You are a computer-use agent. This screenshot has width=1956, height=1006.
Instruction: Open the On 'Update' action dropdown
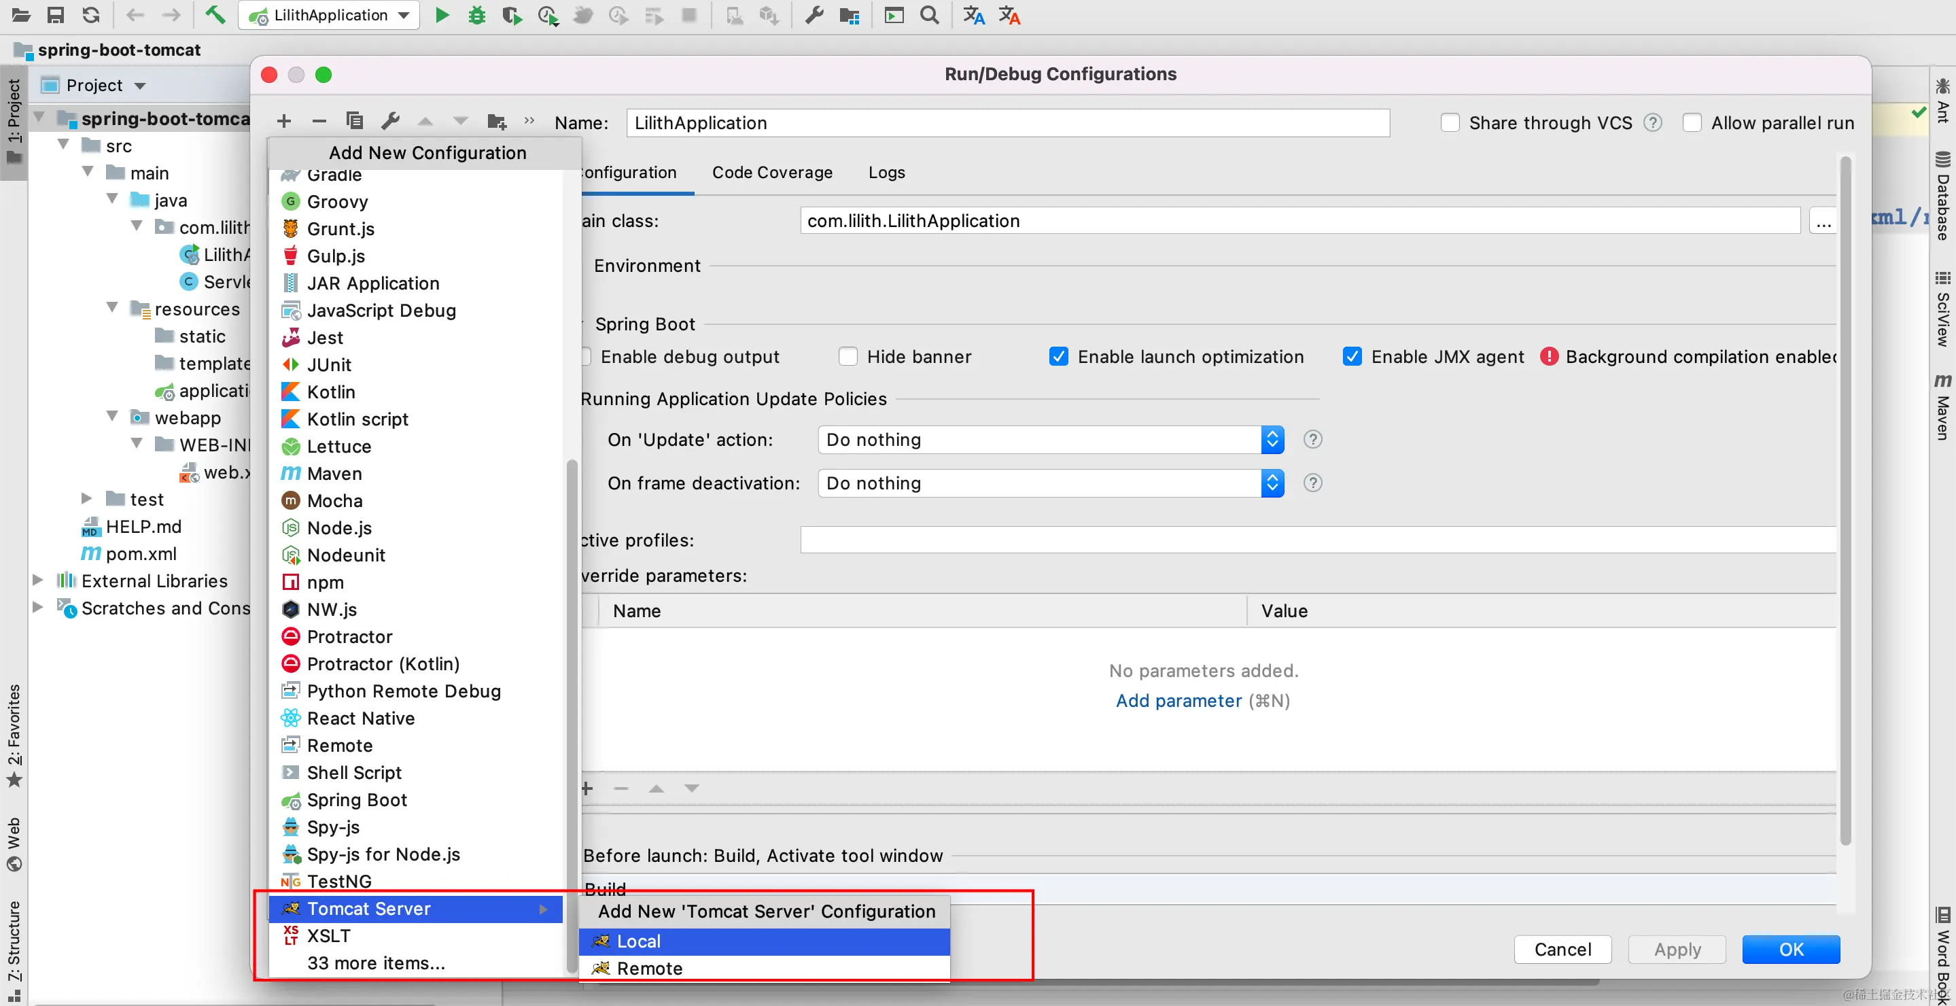click(x=1050, y=440)
